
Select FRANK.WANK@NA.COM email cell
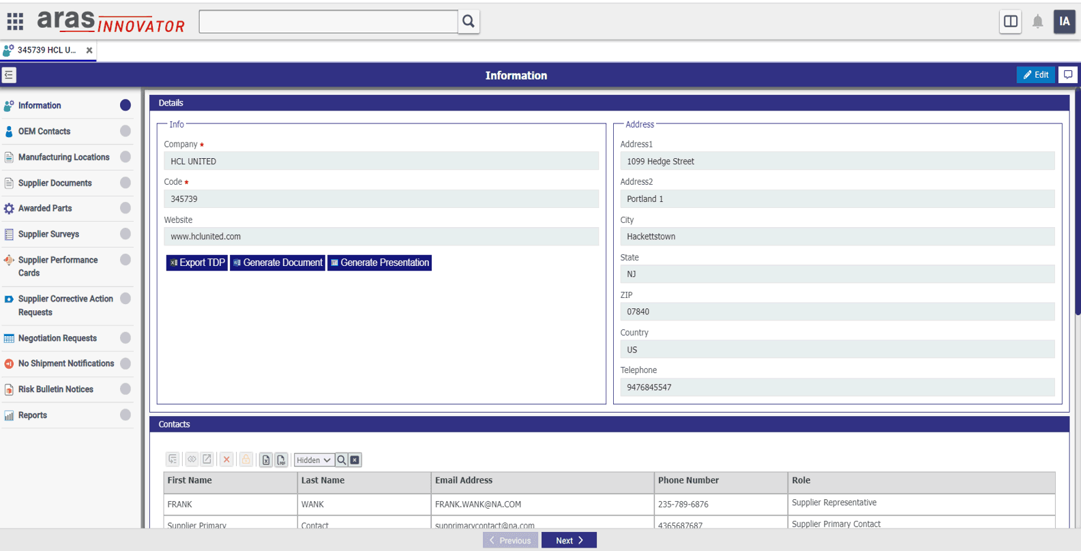543,505
